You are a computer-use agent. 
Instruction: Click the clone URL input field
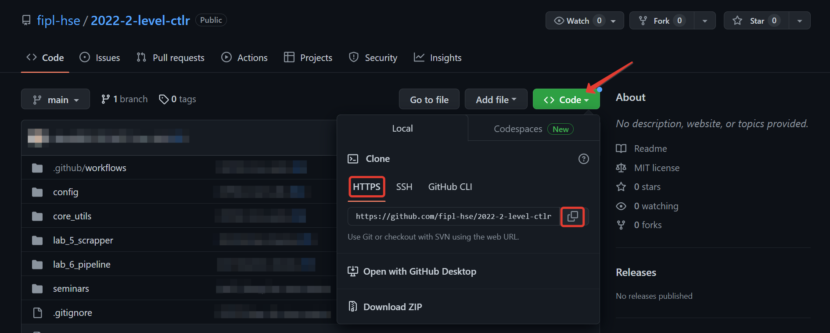[454, 216]
